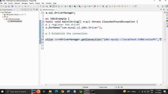The width and height of the screenshot is (168, 94).
Task: Click the filter icon in Project Explorer
Action: [x=28, y=10]
